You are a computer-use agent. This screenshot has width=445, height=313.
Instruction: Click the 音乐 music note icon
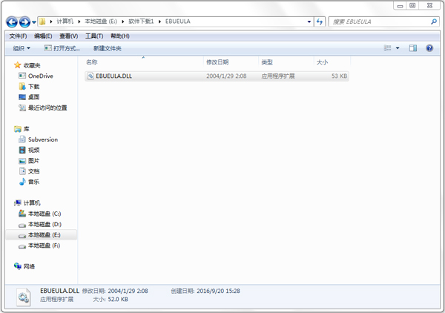(x=22, y=182)
